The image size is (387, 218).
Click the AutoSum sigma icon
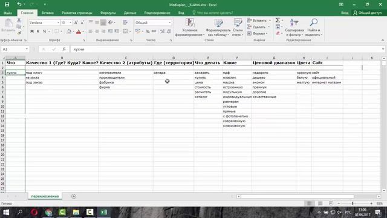pyautogui.click(x=278, y=20)
